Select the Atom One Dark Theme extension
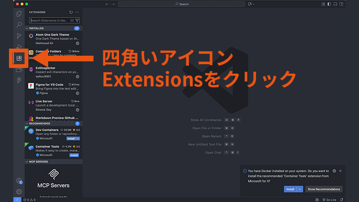The height and width of the screenshot is (202, 359). (x=53, y=39)
